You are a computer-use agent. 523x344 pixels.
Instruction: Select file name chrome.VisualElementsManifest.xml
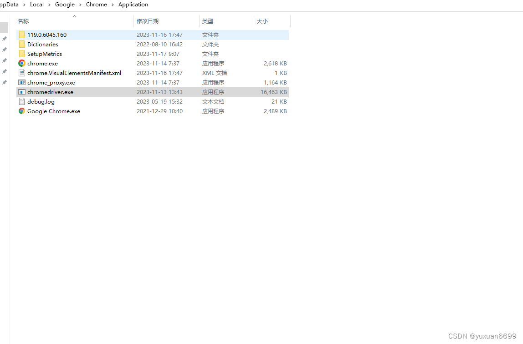point(74,73)
